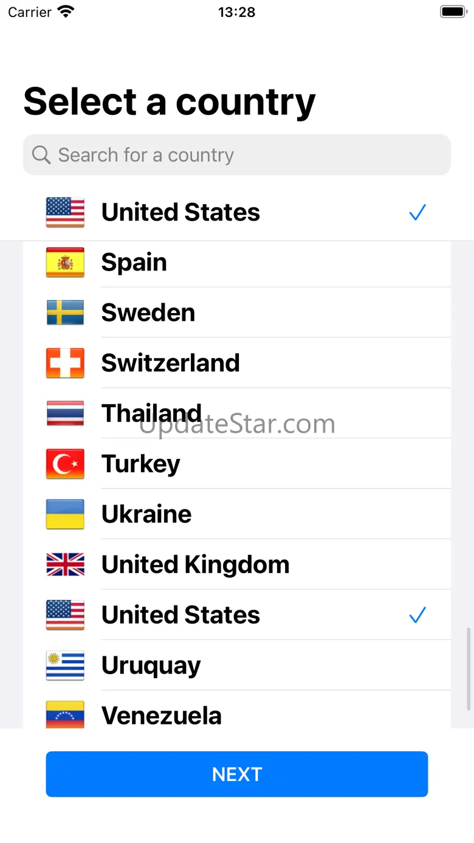Tap the Ukraine flag icon
The image size is (474, 843).
(x=65, y=514)
